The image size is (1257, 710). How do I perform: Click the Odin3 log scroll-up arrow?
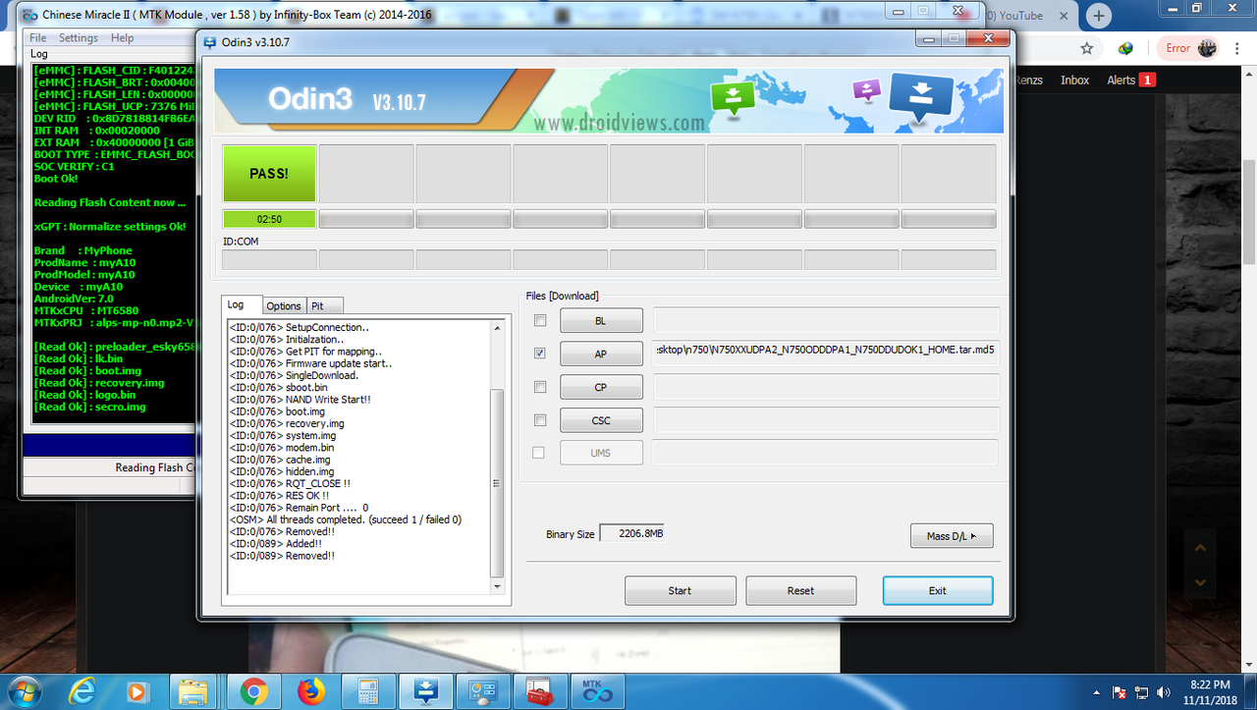point(497,328)
